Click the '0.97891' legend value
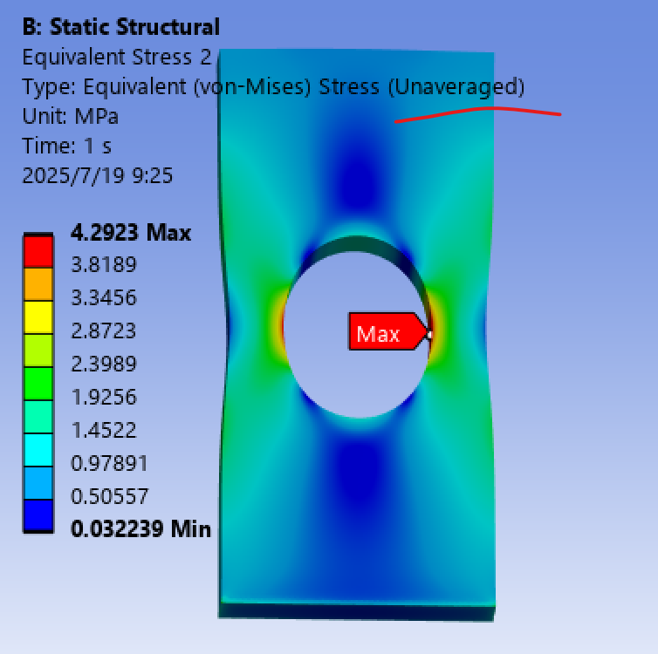The width and height of the screenshot is (658, 654). click(109, 463)
